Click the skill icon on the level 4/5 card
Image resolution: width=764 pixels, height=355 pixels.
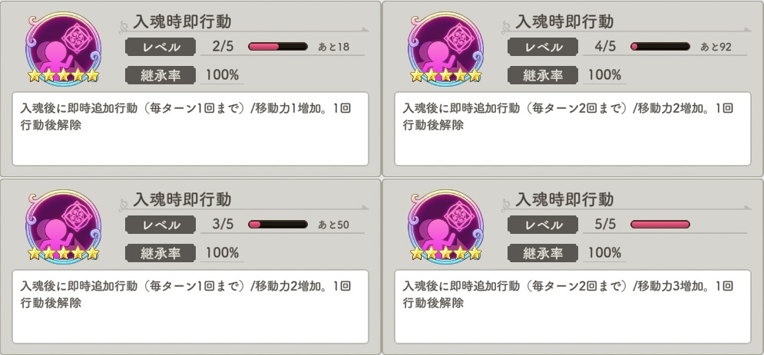[x=445, y=43]
